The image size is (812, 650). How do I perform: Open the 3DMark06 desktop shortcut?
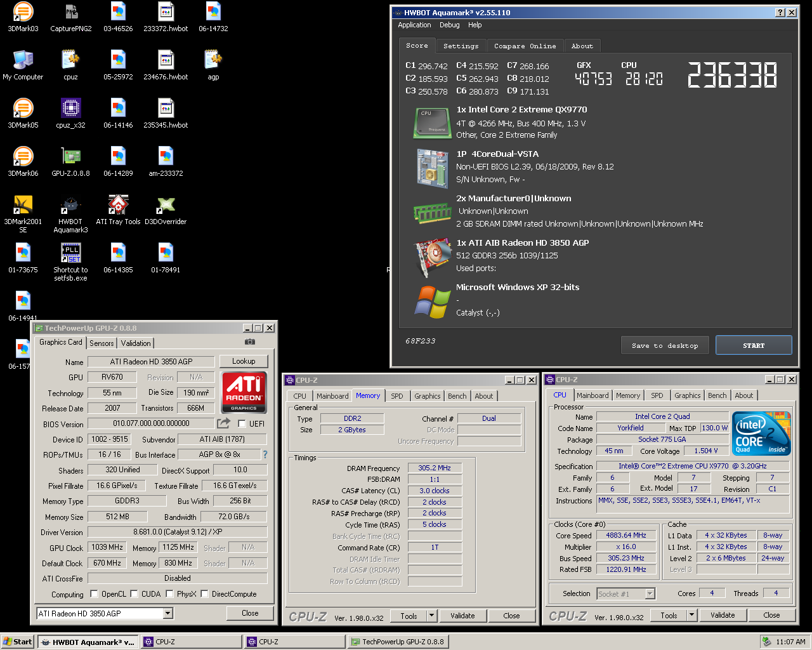point(23,161)
